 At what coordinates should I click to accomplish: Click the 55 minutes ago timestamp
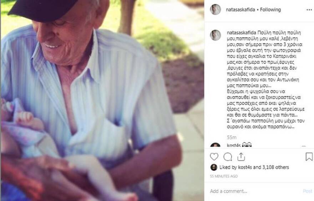point(224,176)
